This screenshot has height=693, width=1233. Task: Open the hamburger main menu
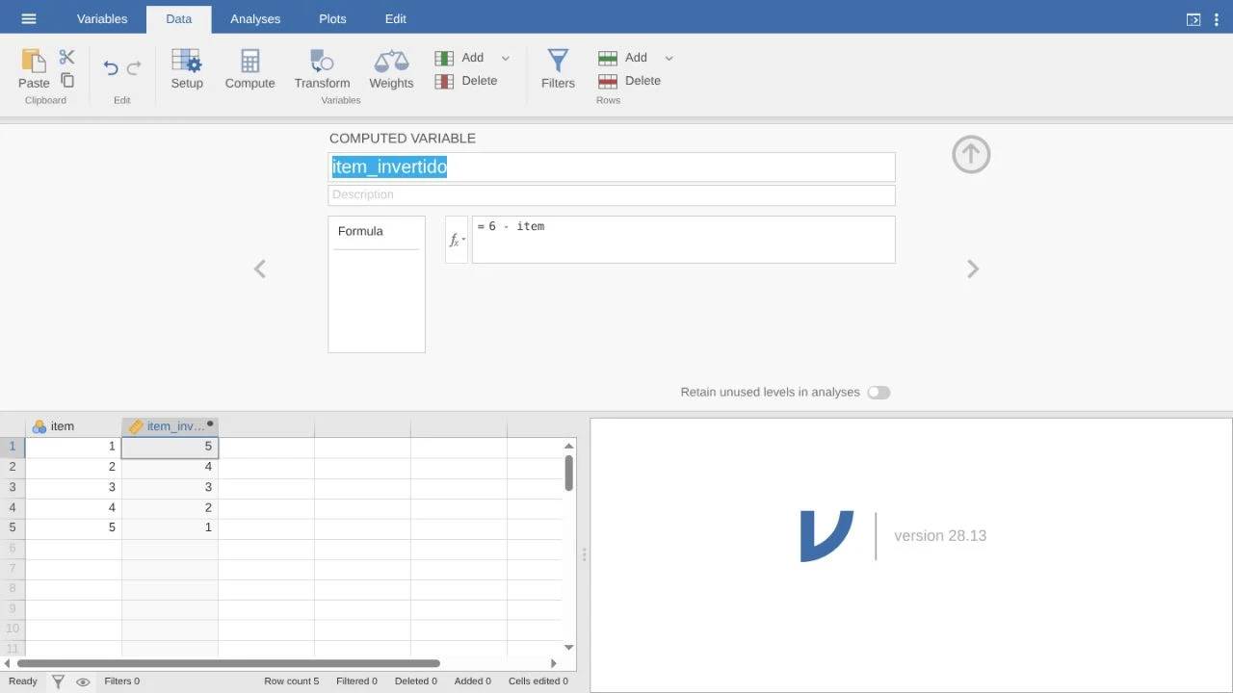point(29,18)
